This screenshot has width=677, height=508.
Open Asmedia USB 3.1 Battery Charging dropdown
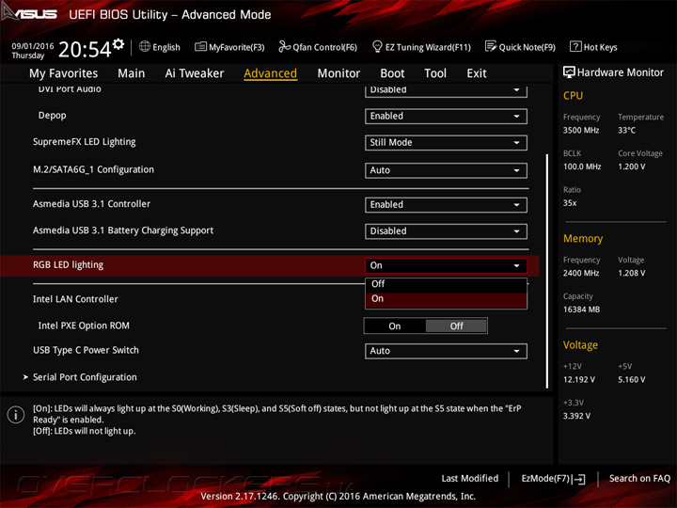point(446,231)
